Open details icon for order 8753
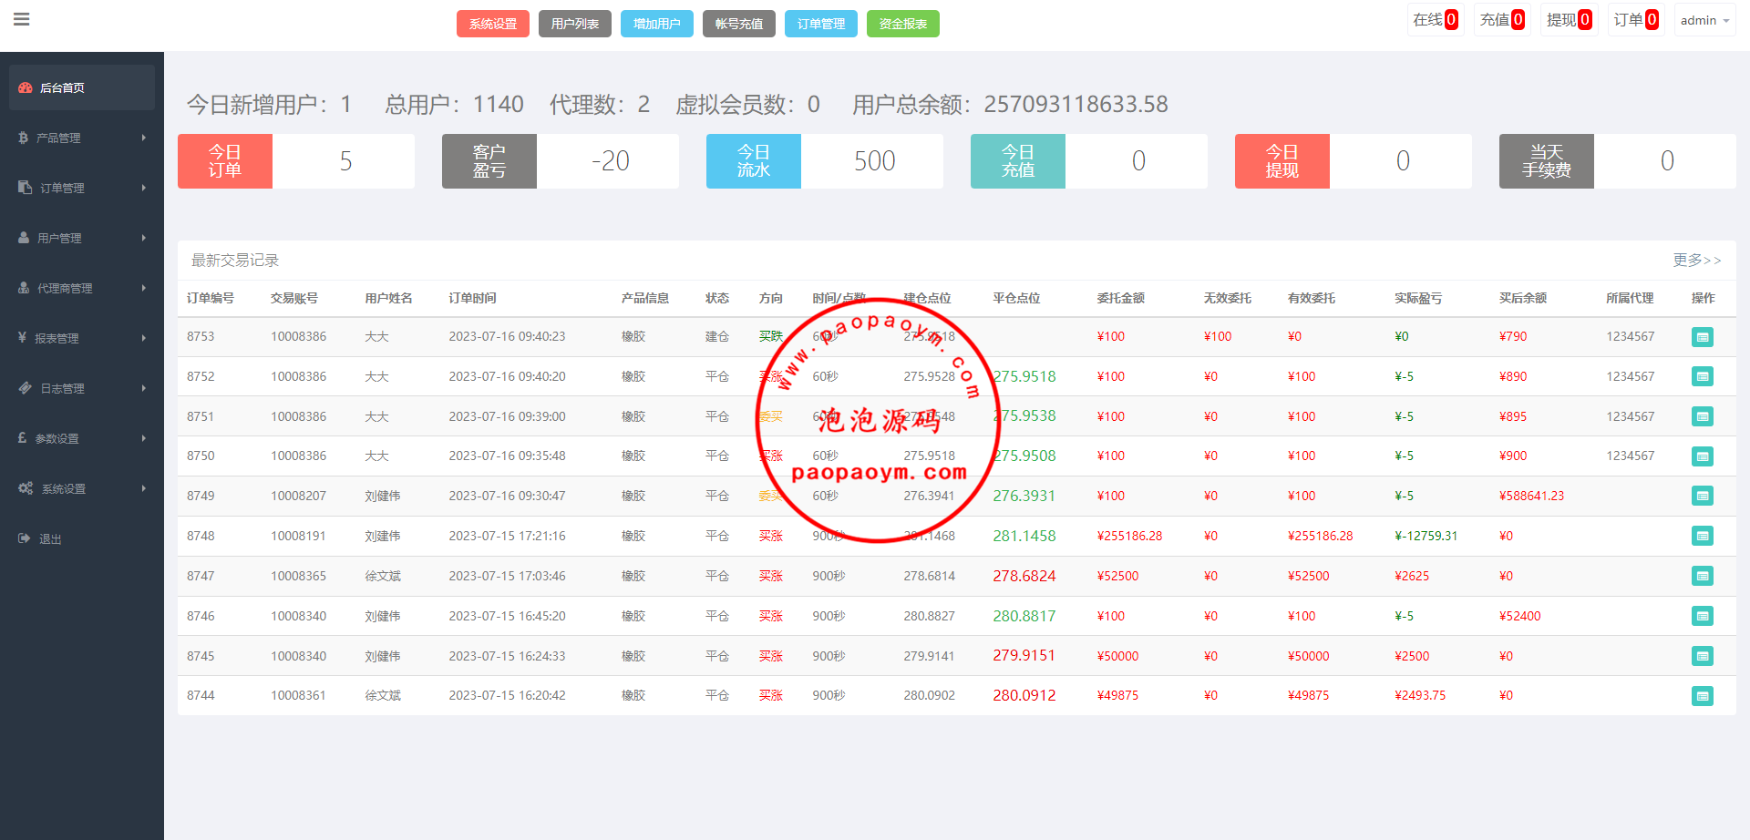Screen dimensions: 1750x840 (x=1702, y=337)
